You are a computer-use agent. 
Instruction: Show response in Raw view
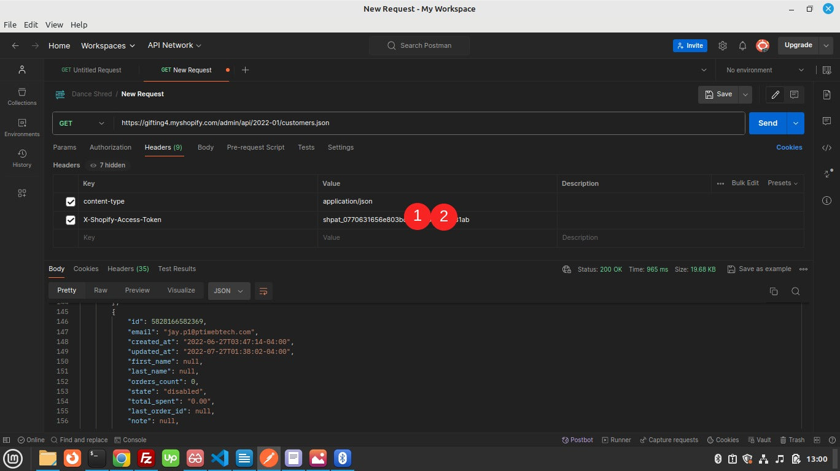click(x=101, y=291)
